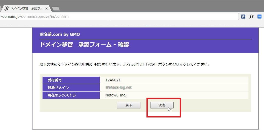Click the page favicon in the tab
The width and height of the screenshot is (264, 134).
[x=7, y=8]
